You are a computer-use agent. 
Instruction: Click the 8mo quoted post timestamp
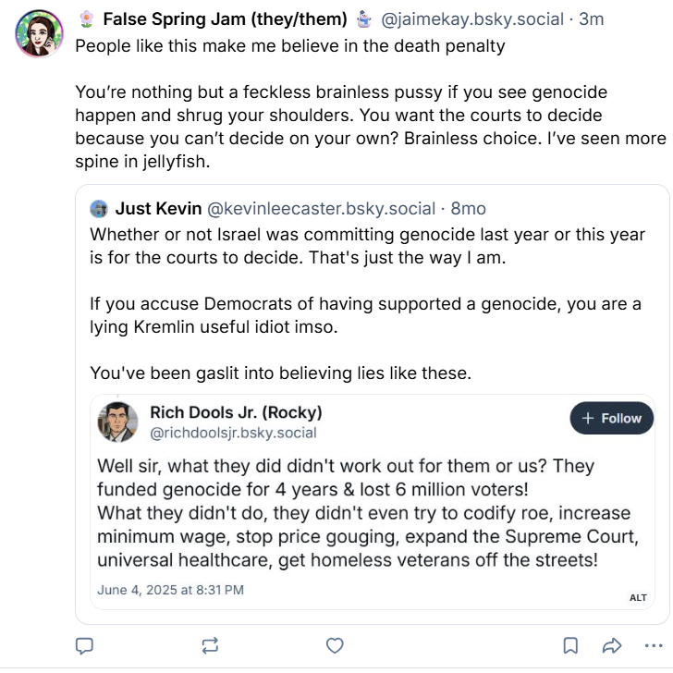pos(468,209)
